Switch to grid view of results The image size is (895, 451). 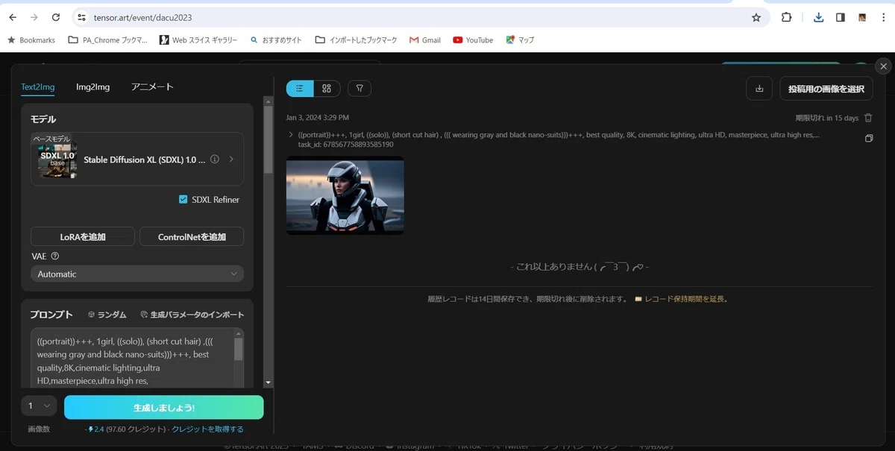coord(327,89)
